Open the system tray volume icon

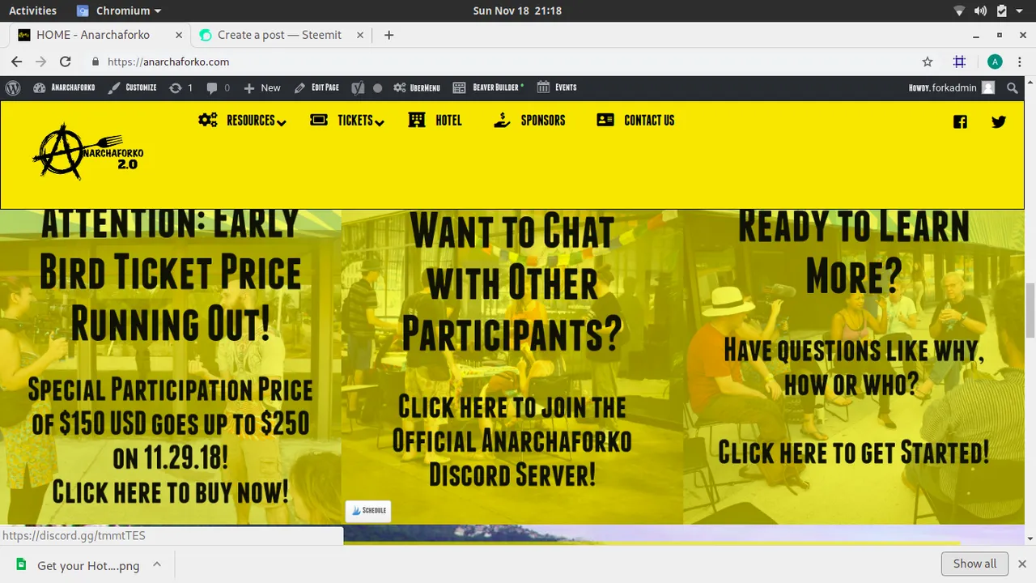pos(980,11)
